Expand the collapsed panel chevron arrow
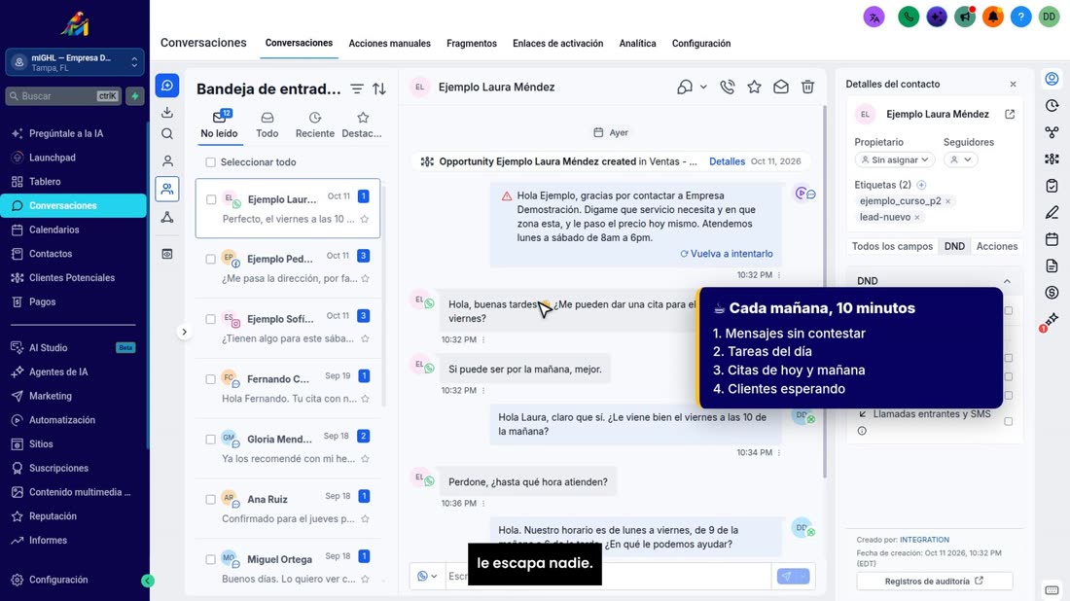Screen dimensions: 1070x601 (x=184, y=333)
